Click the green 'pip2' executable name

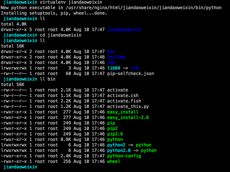112,128
